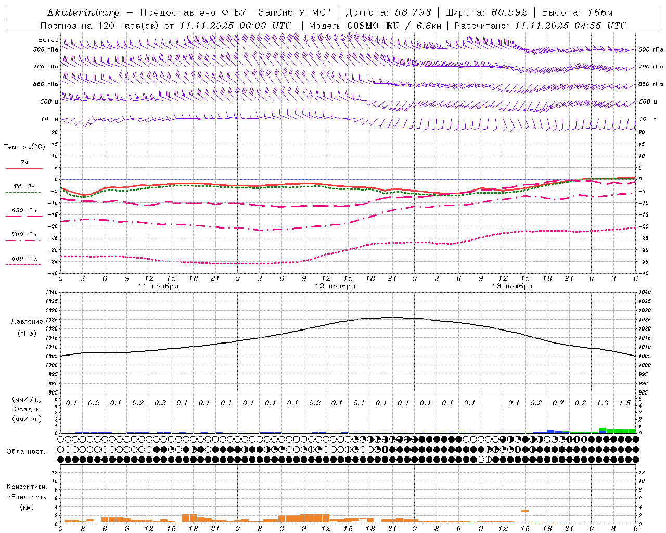Screen dimensions: 666x533
Task: Click the '(км)' unit label under convective cloudiness
Action: 27,507
